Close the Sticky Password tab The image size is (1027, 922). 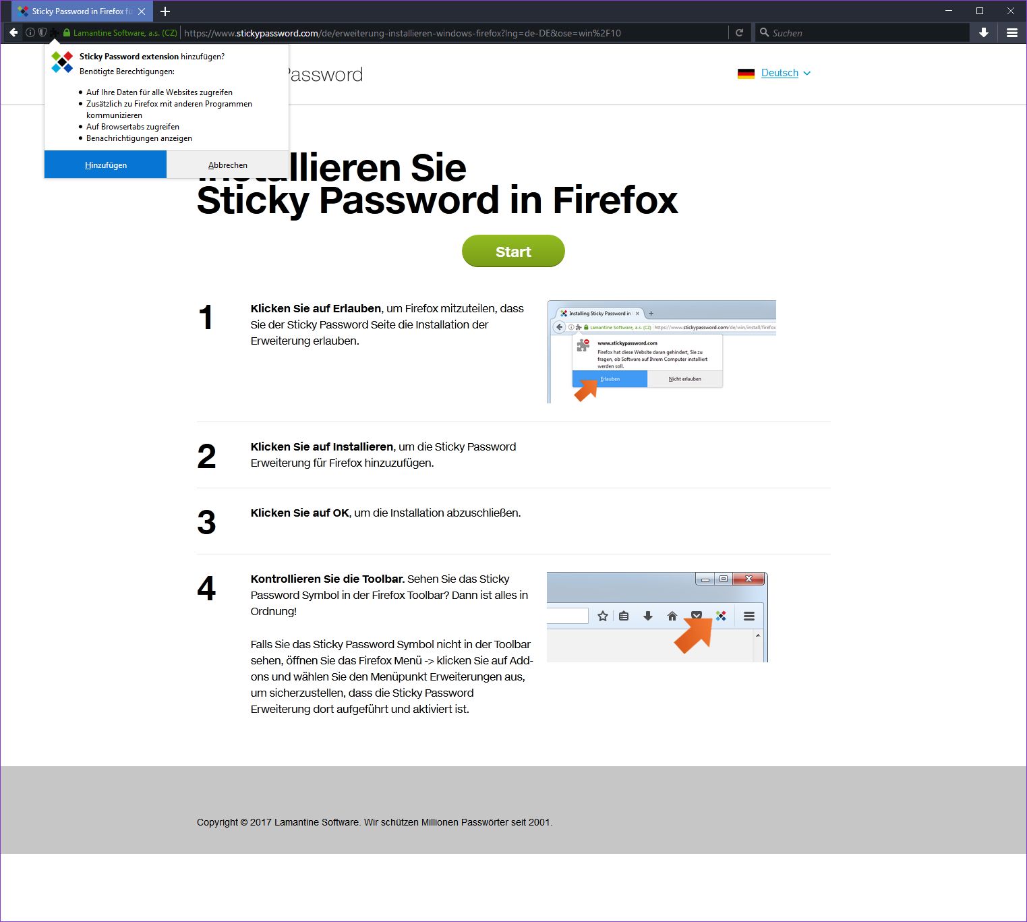[142, 11]
